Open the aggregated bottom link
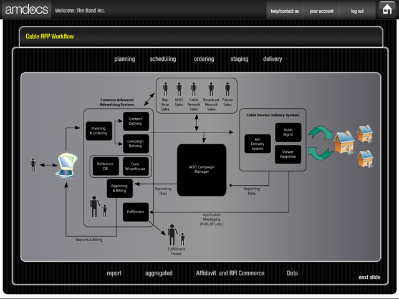399x299 pixels. (x=158, y=274)
